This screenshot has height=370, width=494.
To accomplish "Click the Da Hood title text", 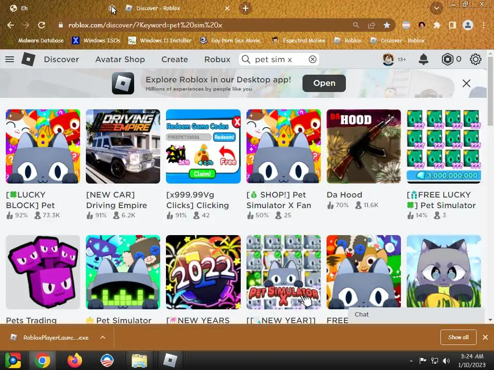I will 344,195.
